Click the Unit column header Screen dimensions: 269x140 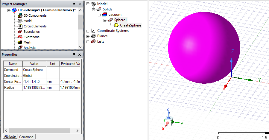pyautogui.click(x=53, y=64)
